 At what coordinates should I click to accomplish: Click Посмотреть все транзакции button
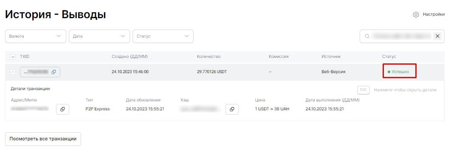click(43, 139)
